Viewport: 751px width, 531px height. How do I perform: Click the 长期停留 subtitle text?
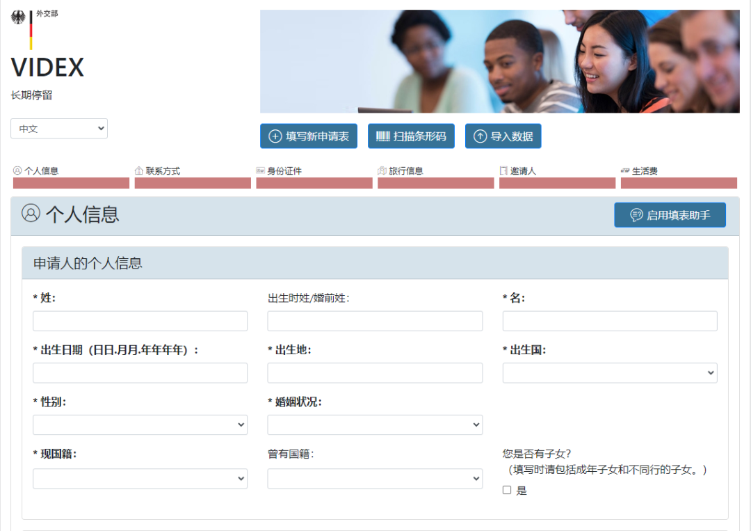31,95
